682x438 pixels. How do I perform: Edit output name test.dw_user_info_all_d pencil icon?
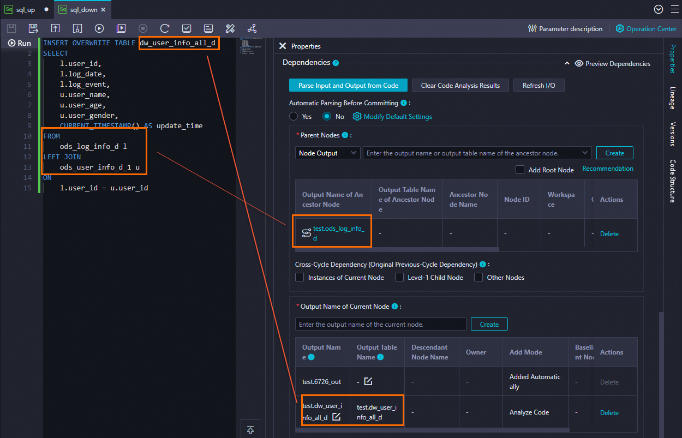[337, 417]
